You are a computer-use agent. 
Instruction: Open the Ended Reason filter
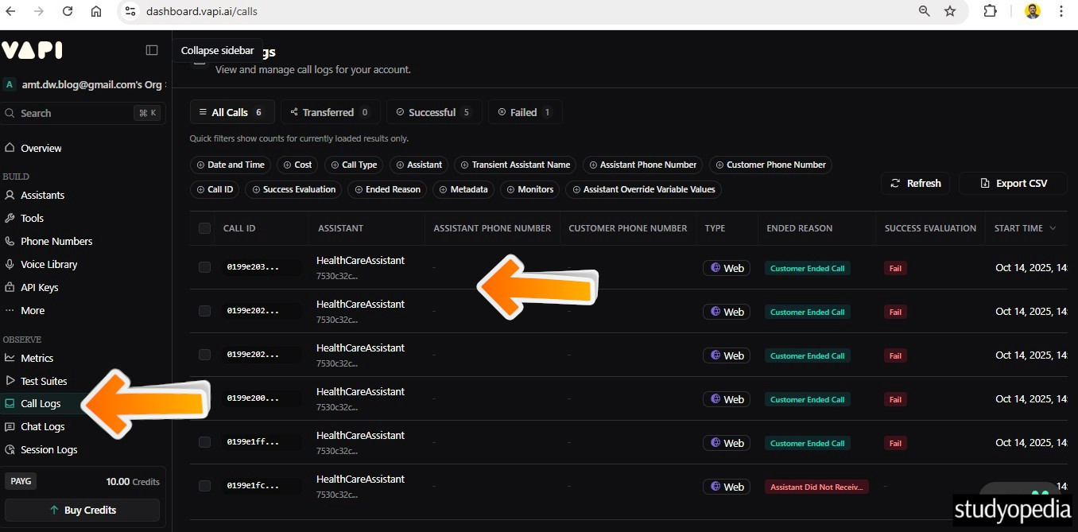(387, 189)
